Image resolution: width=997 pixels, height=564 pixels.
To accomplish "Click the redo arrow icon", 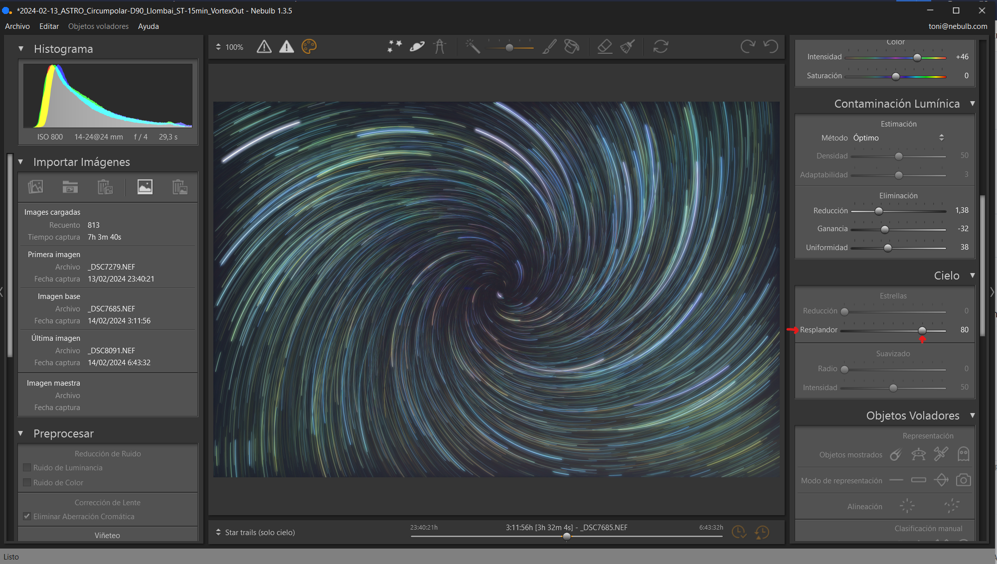I will tap(748, 47).
